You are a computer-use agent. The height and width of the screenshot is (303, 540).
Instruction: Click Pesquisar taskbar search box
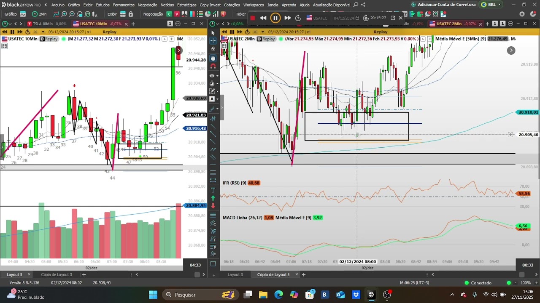click(200, 295)
